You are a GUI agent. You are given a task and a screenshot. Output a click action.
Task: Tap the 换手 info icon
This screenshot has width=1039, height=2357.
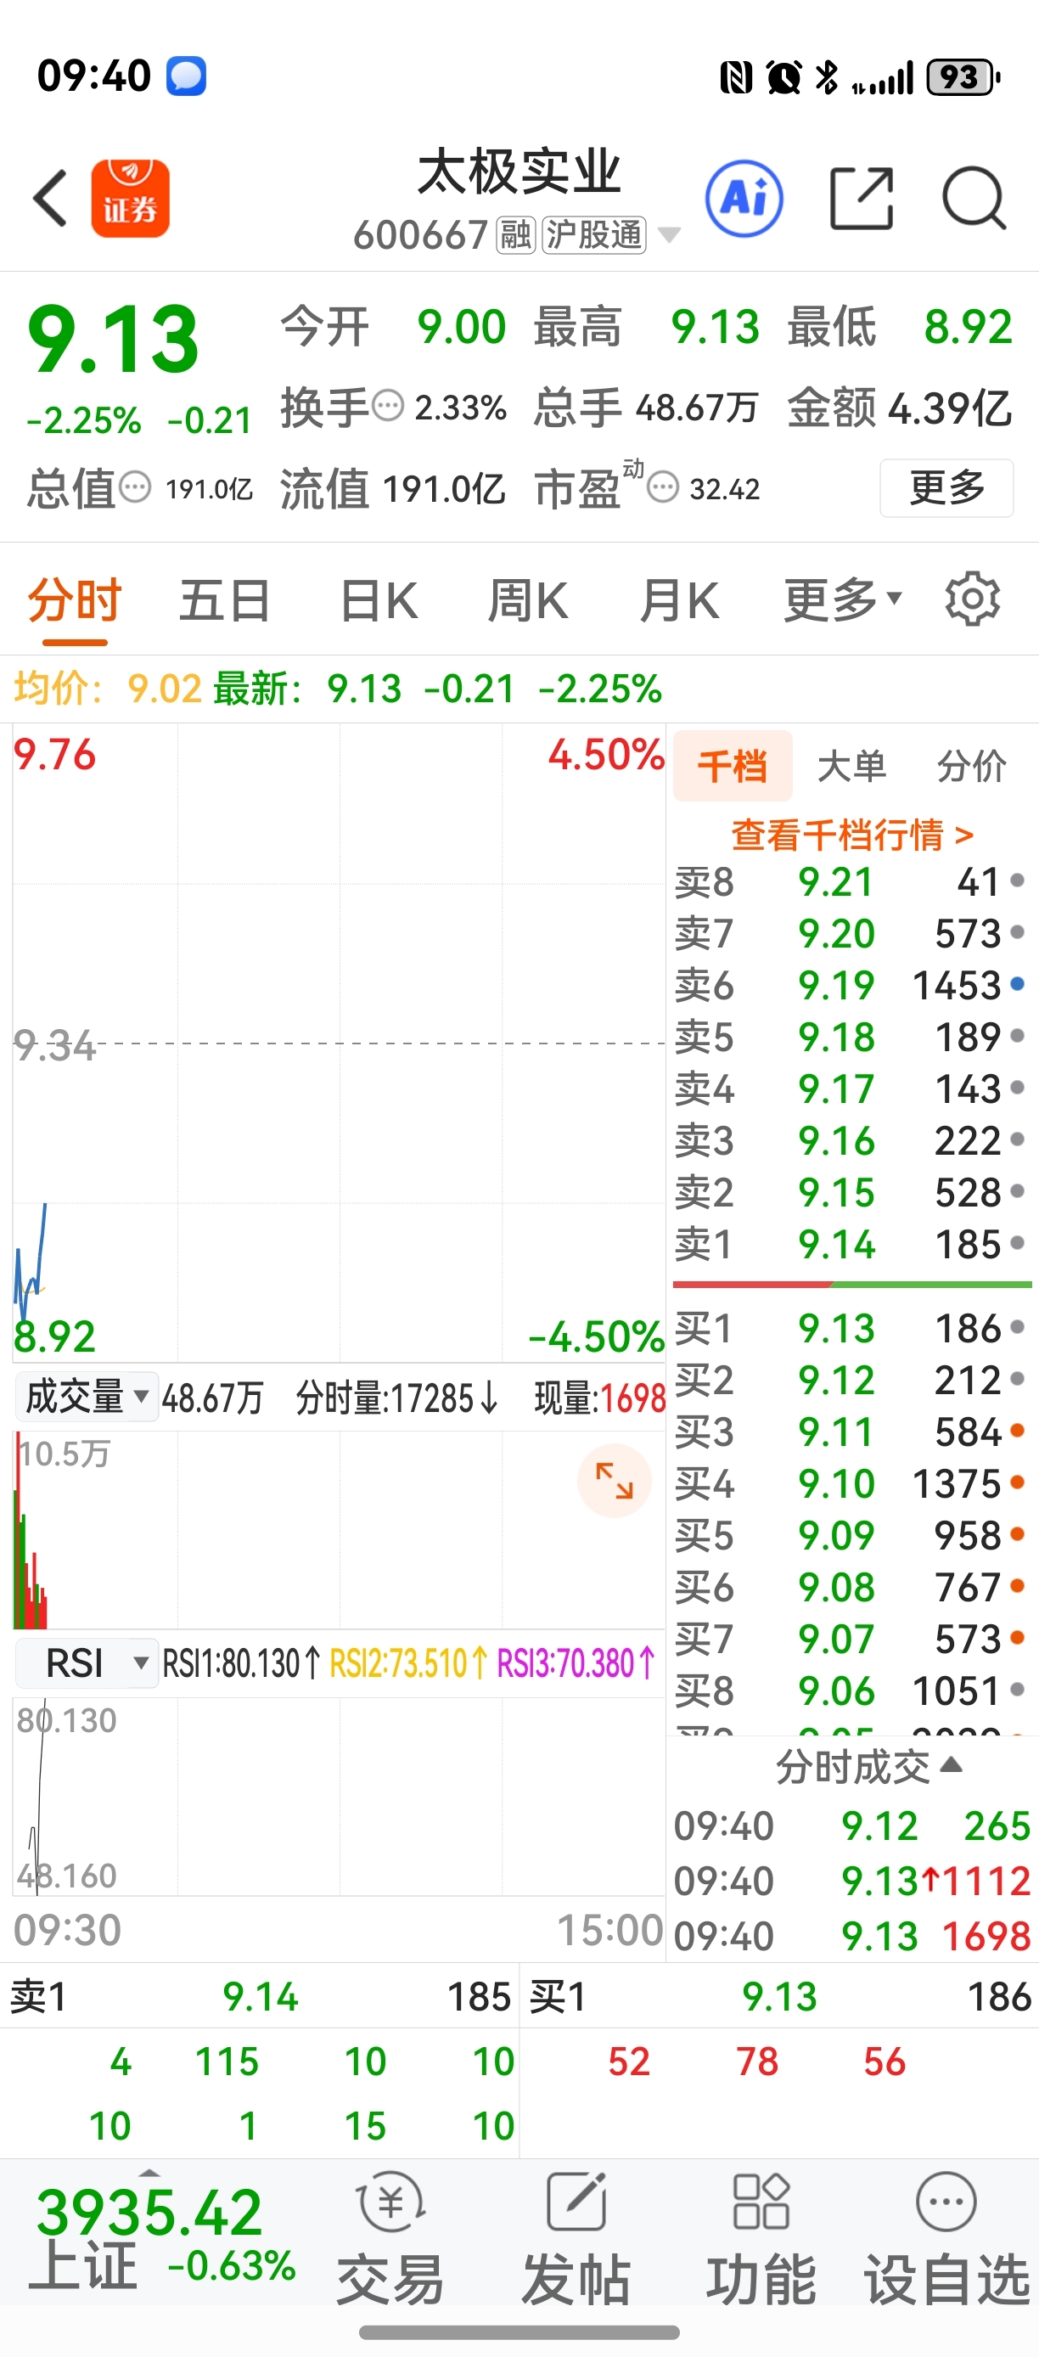(389, 405)
